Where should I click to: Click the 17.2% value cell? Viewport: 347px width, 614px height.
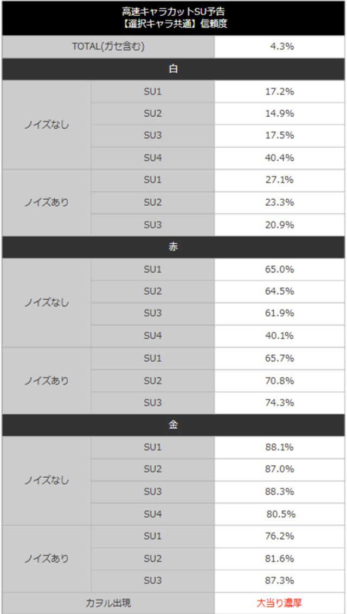[x=280, y=91]
